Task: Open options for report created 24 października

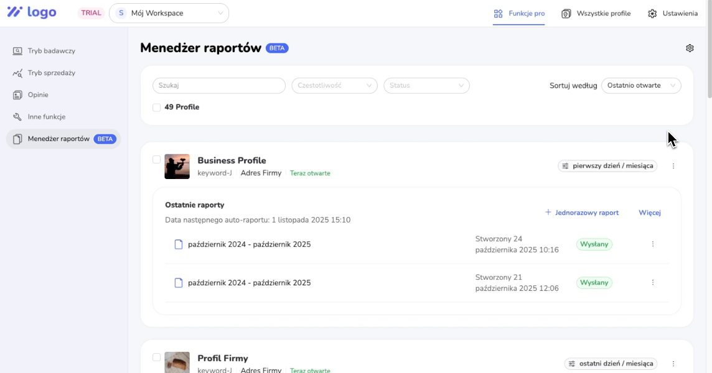Action: tap(653, 244)
